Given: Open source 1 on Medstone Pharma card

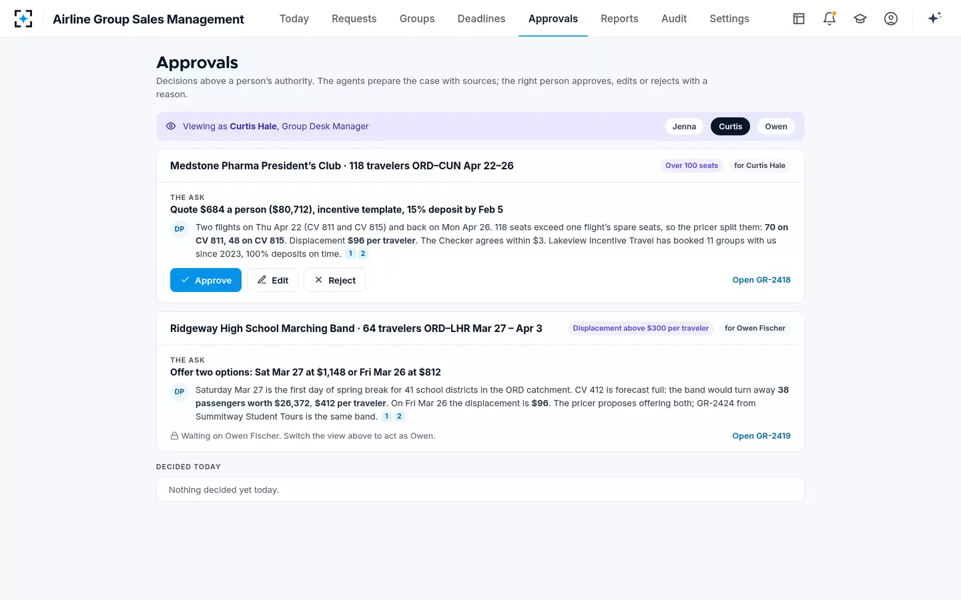Looking at the screenshot, I should click(350, 253).
